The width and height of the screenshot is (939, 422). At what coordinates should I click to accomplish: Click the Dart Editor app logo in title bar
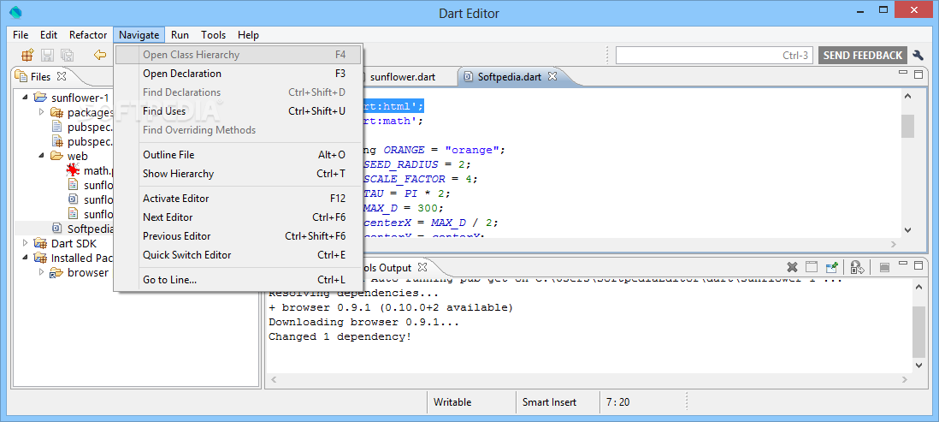pos(16,13)
